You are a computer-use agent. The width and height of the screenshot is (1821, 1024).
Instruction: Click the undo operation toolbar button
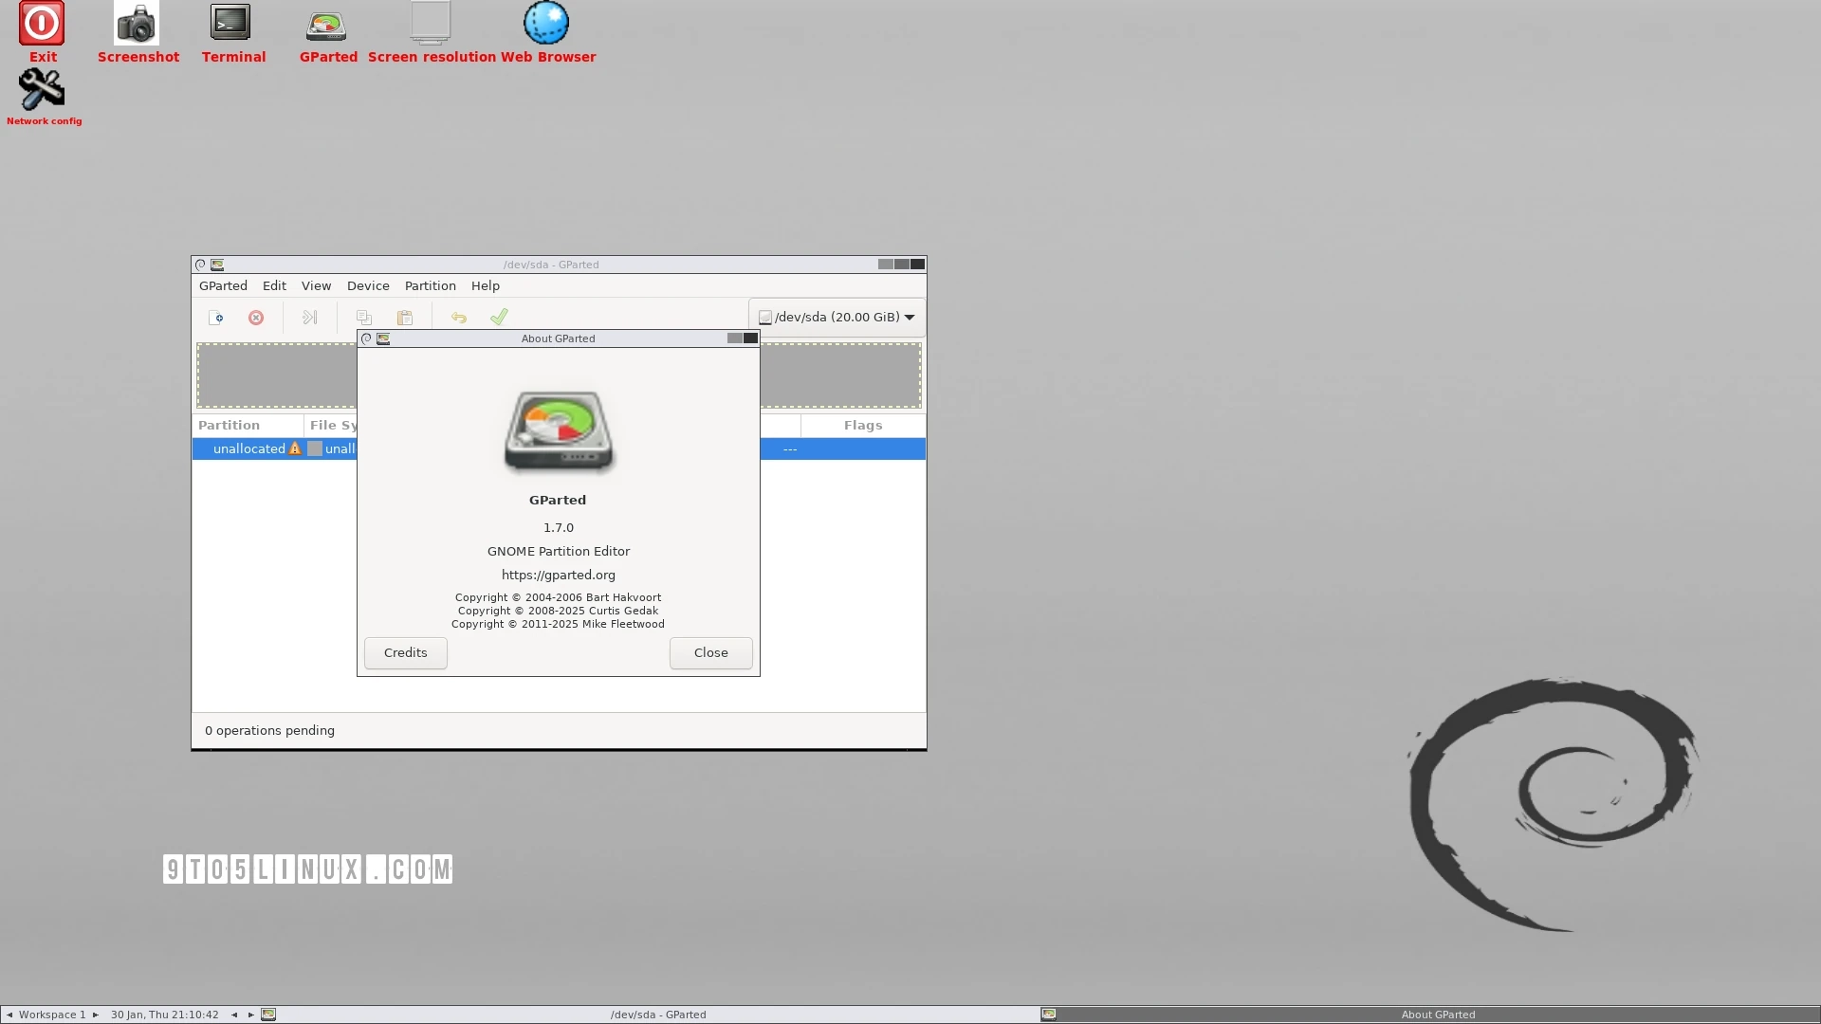click(x=458, y=318)
